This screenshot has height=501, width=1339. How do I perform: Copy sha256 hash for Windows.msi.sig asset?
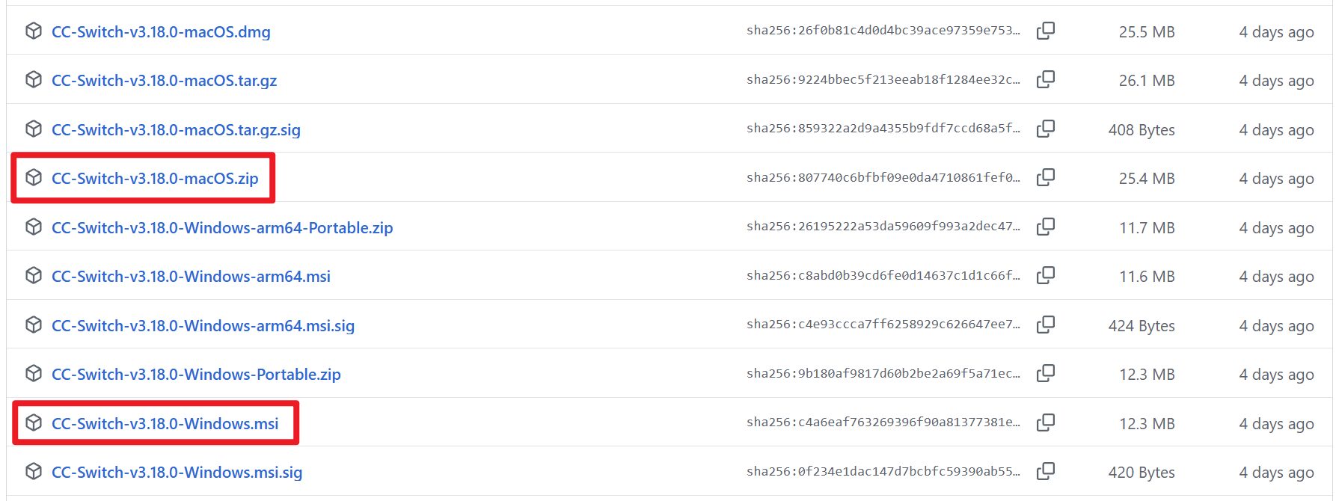(x=1046, y=471)
